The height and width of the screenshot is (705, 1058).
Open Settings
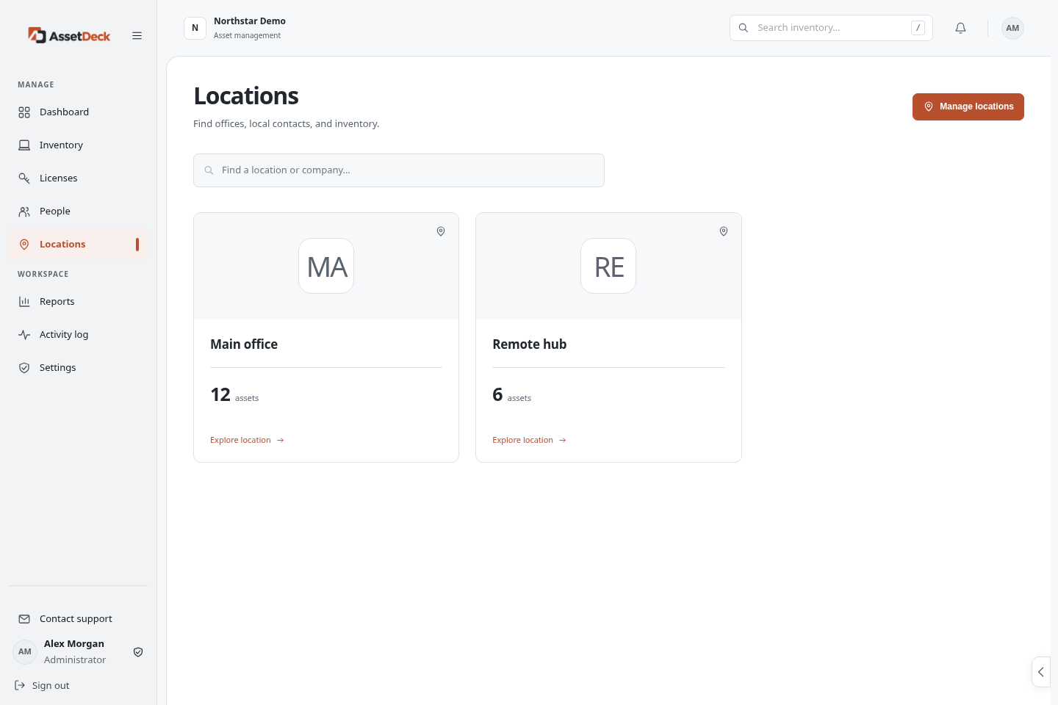tap(78, 367)
